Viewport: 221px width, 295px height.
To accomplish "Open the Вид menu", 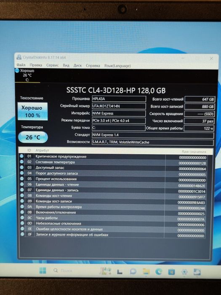I will [66, 65].
